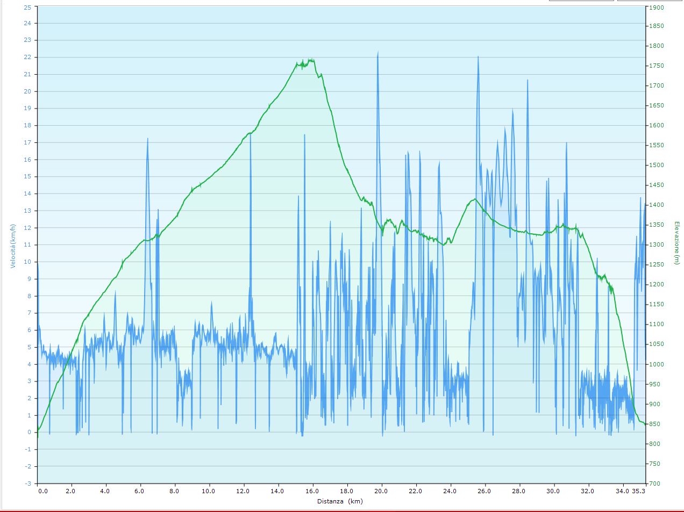Click the 16.0 km distance tick label
Image resolution: width=684 pixels, height=512 pixels.
312,491
